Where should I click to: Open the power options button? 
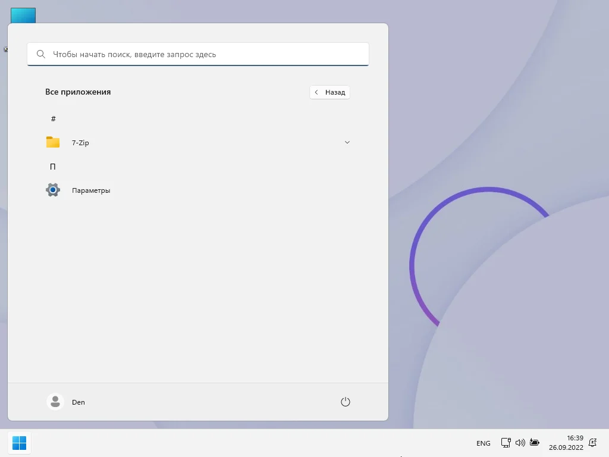346,402
